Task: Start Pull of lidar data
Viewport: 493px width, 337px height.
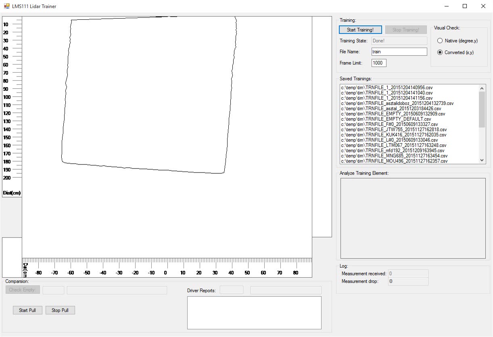Action: (x=27, y=310)
